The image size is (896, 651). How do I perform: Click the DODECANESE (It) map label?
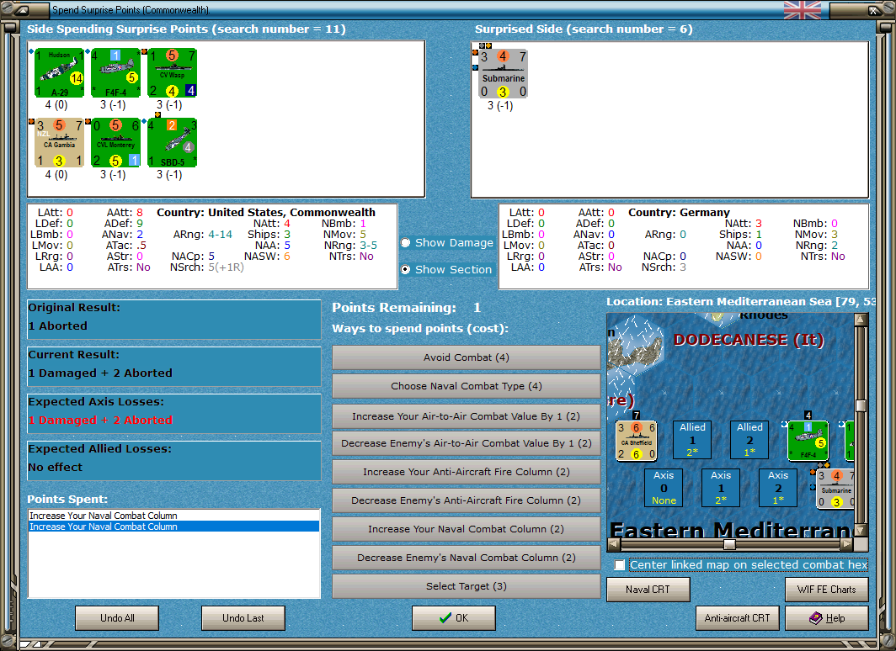[749, 340]
